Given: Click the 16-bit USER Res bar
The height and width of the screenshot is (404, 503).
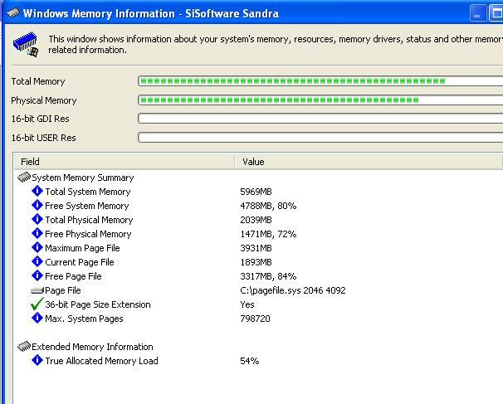Looking at the screenshot, I should click(x=320, y=138).
